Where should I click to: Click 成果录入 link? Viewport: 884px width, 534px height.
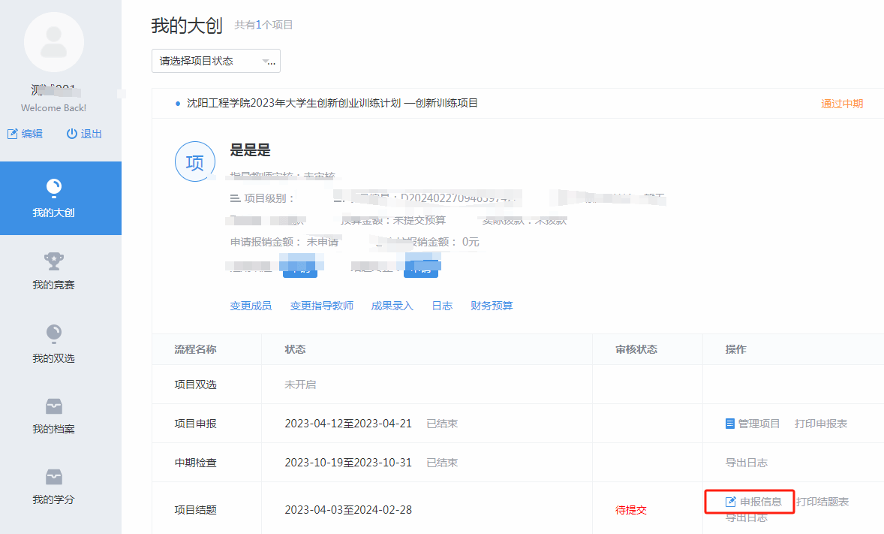(392, 306)
